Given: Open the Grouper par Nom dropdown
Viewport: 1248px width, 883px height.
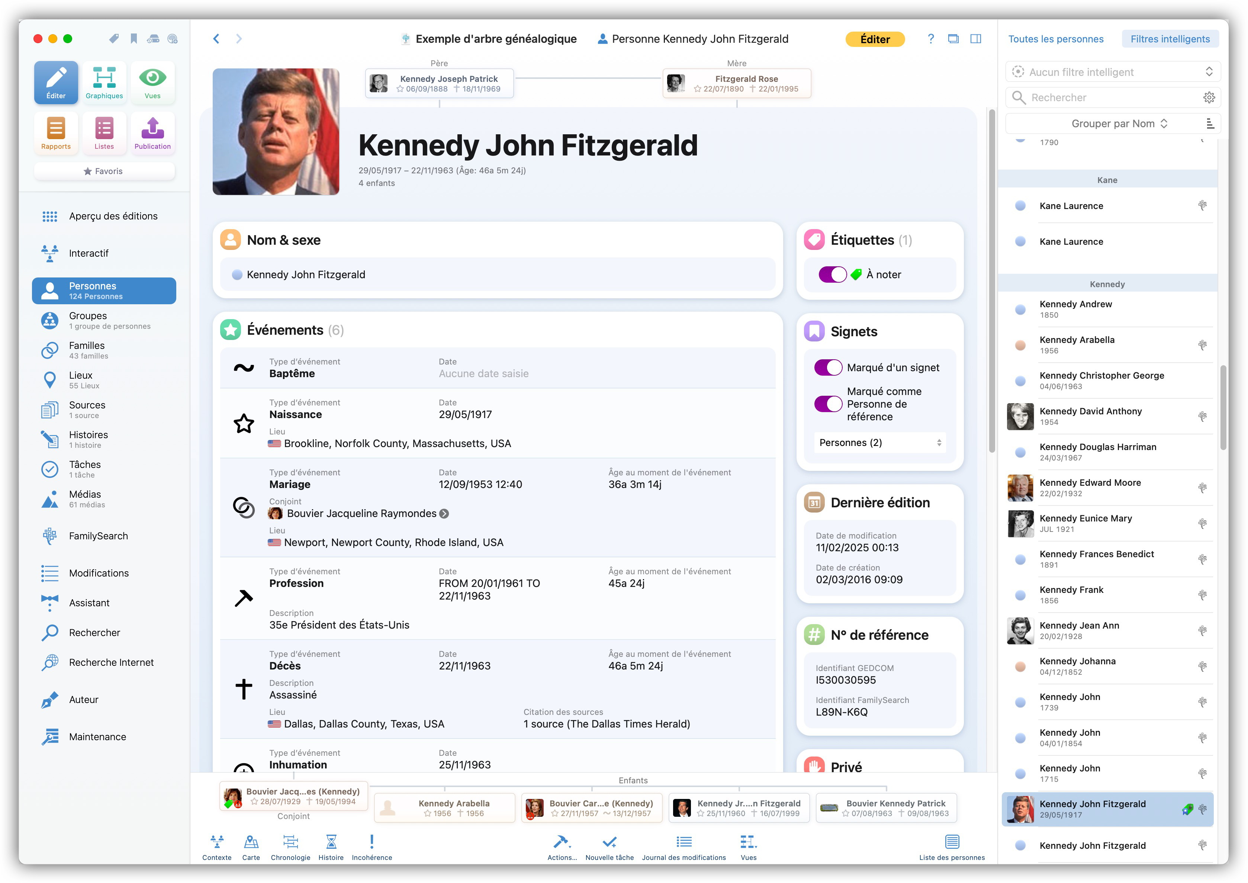Looking at the screenshot, I should coord(1119,123).
